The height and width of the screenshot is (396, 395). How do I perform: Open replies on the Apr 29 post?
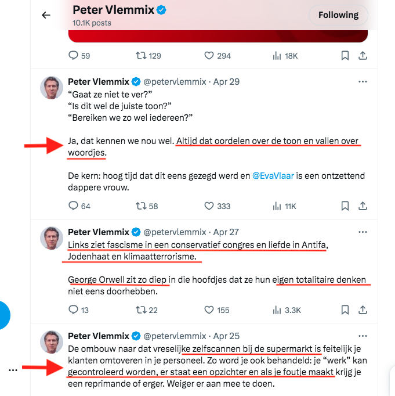(79, 206)
